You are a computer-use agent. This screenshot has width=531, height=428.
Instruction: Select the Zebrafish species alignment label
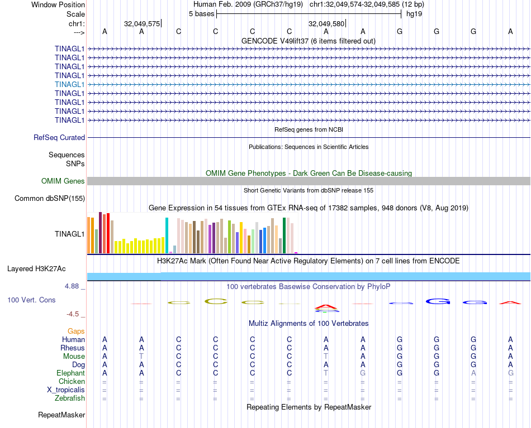(x=70, y=398)
